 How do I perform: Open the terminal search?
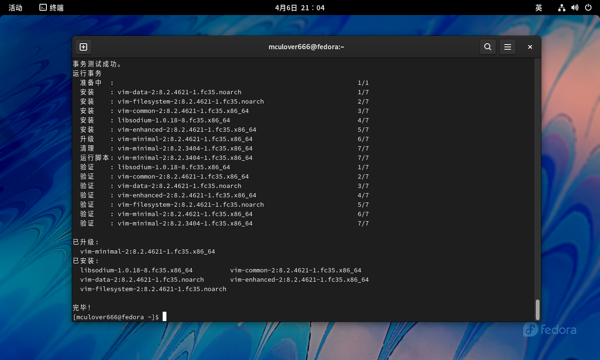tap(487, 47)
